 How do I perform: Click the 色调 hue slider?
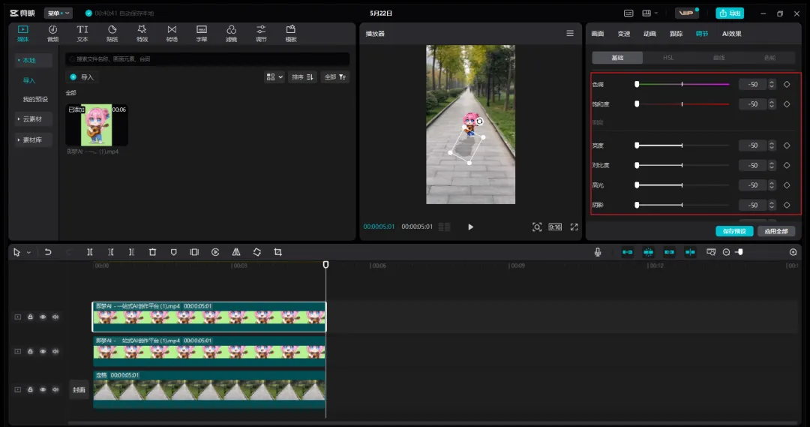coord(682,84)
